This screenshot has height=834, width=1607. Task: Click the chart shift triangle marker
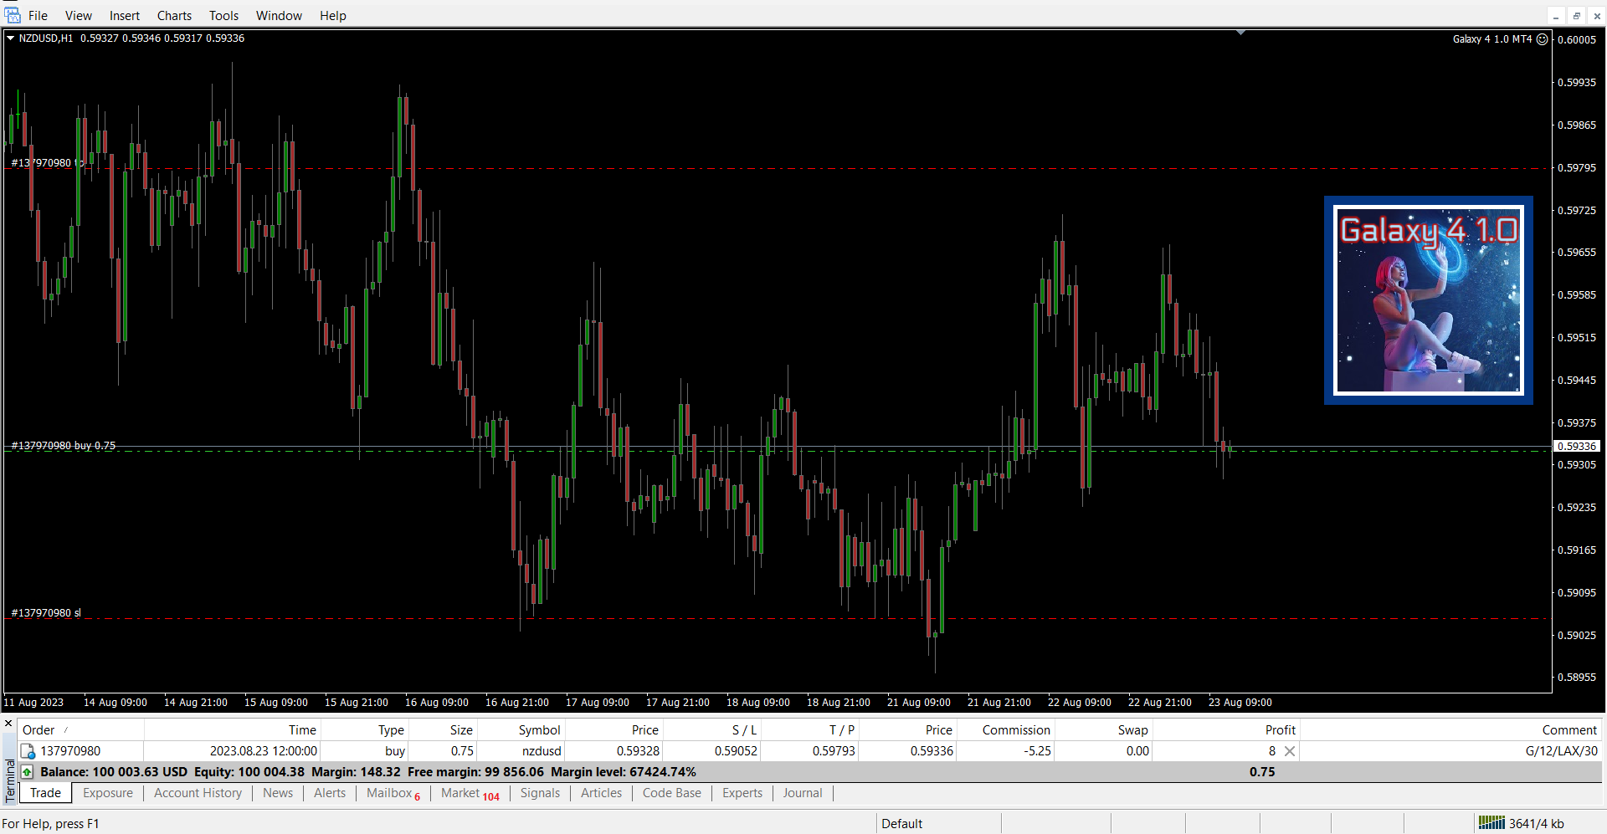click(1240, 33)
